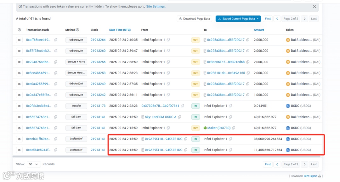
Task: Preview transaction 0x9fcb3cdb3e4 with eye icon
Action: [19, 106]
